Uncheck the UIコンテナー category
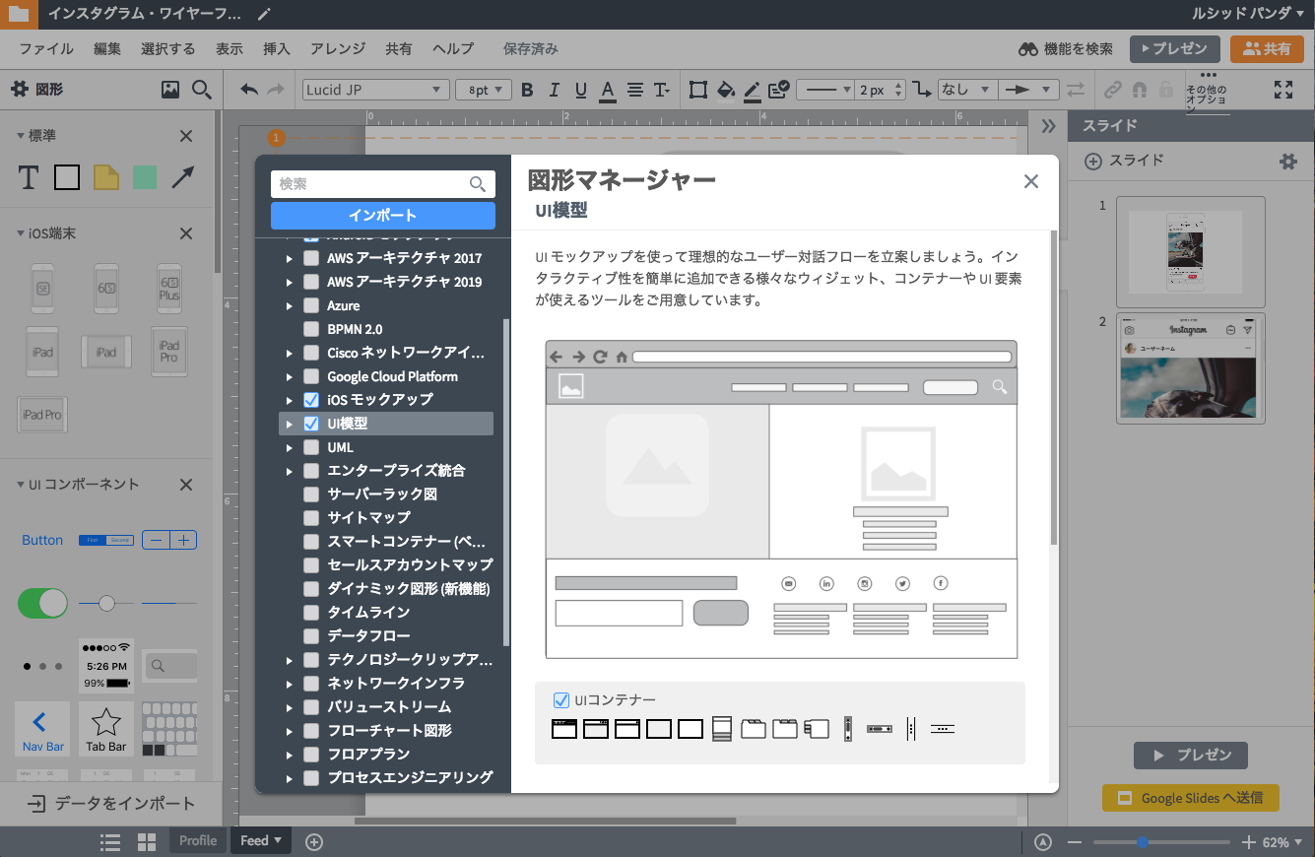The image size is (1315, 857). [561, 700]
